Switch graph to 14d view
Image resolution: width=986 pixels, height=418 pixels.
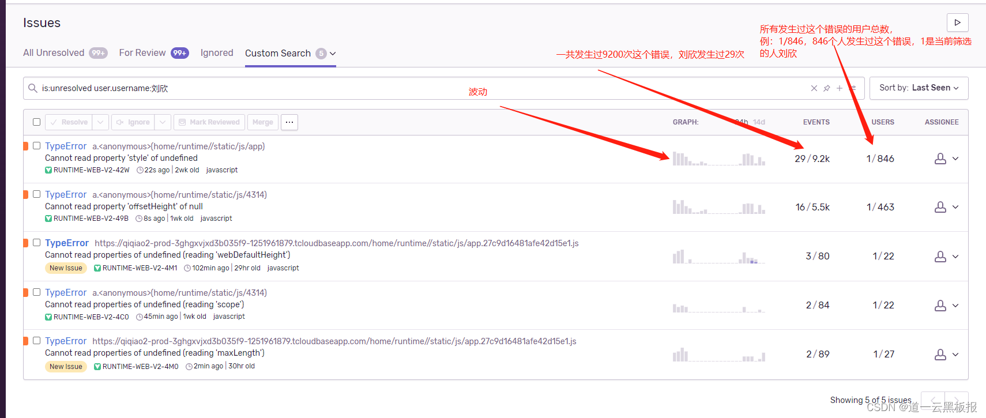(x=759, y=122)
